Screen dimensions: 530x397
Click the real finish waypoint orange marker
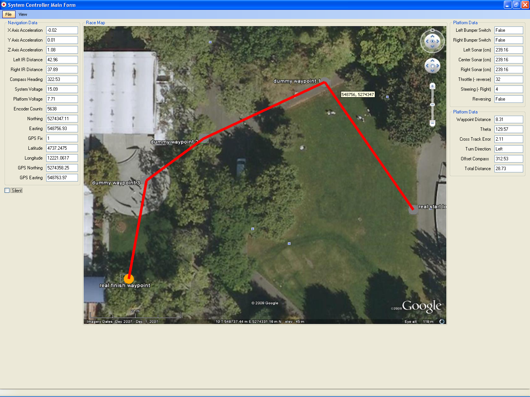pos(129,279)
